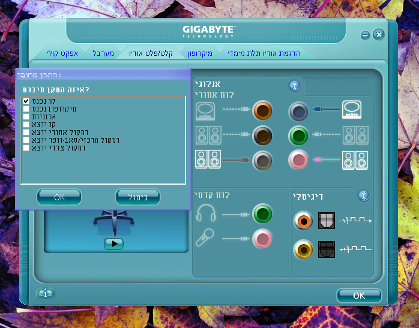
Task: Click the GIGABYTE Technology logo
Action: coord(209,32)
